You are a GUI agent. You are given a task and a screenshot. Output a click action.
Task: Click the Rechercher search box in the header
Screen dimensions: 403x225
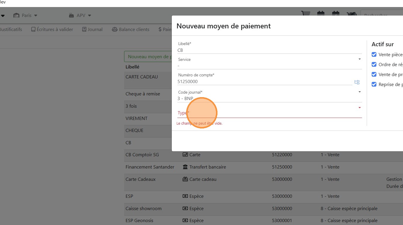[x=382, y=15]
